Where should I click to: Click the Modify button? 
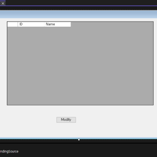pos(66,120)
